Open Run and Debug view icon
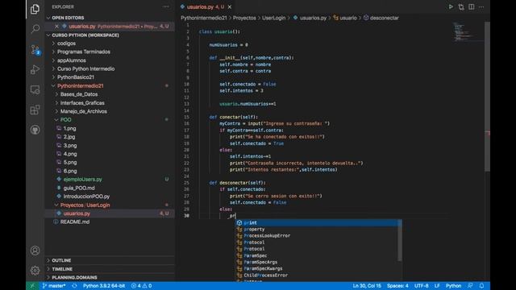 [35, 70]
